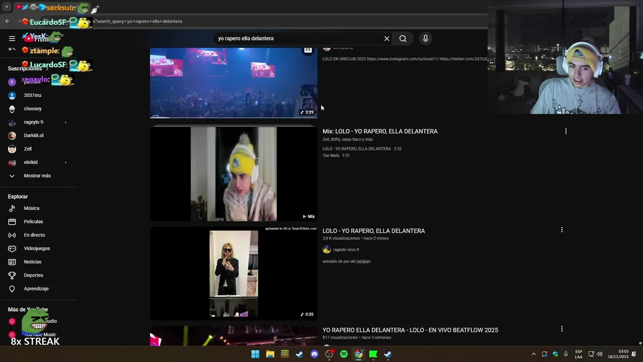Open the clock showing 03:05 18/11/2025
This screenshot has height=362, width=643.
click(618, 354)
